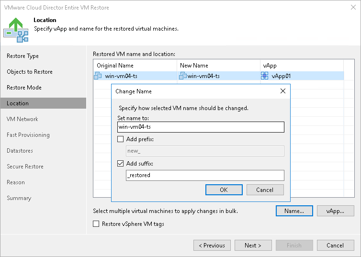Image resolution: width=361 pixels, height=257 pixels.
Task: Click VM icon in New Name column
Action: [183, 76]
